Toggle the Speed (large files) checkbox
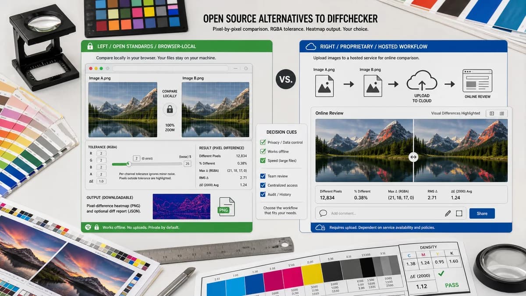Screen dimensions: 526x296 (263, 160)
